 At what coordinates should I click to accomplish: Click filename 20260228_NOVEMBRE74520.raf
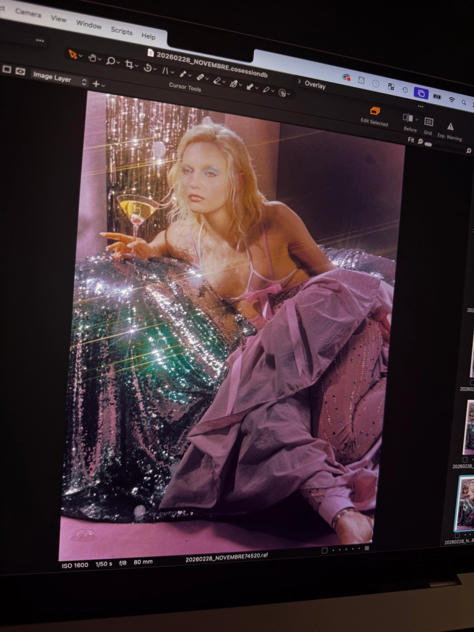[226, 558]
